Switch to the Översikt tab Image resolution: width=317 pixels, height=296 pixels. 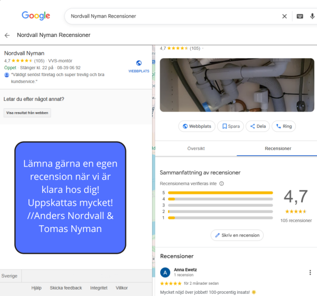pyautogui.click(x=196, y=149)
